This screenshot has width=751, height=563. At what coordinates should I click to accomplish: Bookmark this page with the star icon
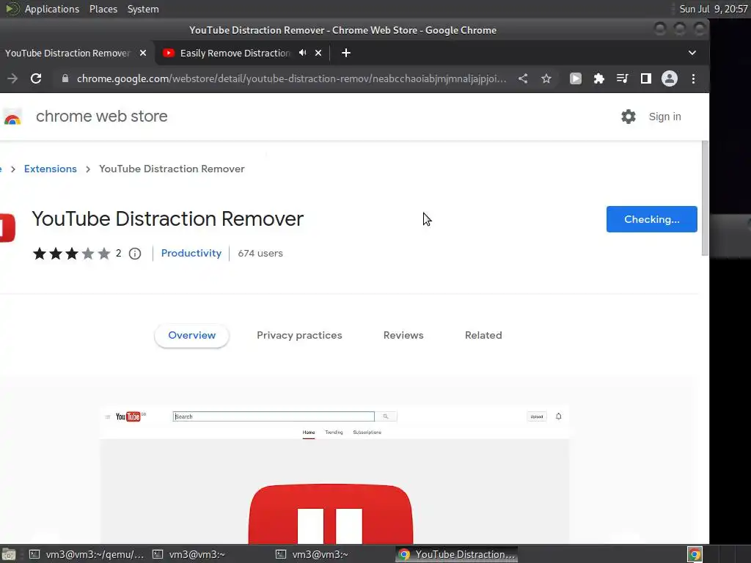546,78
